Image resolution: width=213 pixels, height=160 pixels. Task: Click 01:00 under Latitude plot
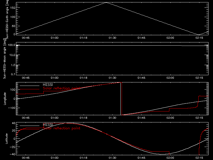tap(55, 158)
